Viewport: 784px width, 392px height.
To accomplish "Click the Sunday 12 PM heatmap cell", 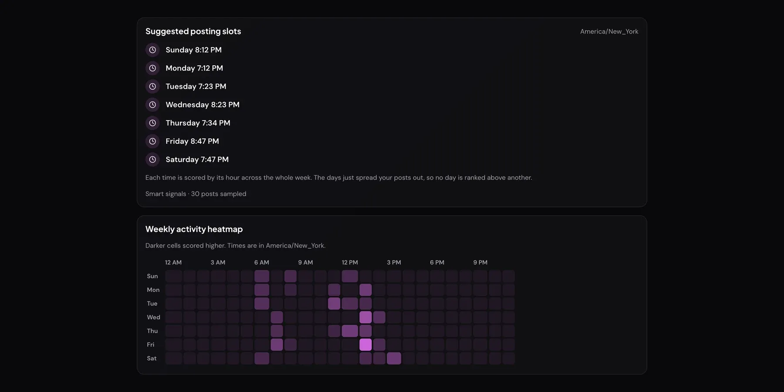I will [350, 276].
